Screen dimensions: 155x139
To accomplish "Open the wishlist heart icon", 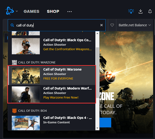I will pos(112,25).
